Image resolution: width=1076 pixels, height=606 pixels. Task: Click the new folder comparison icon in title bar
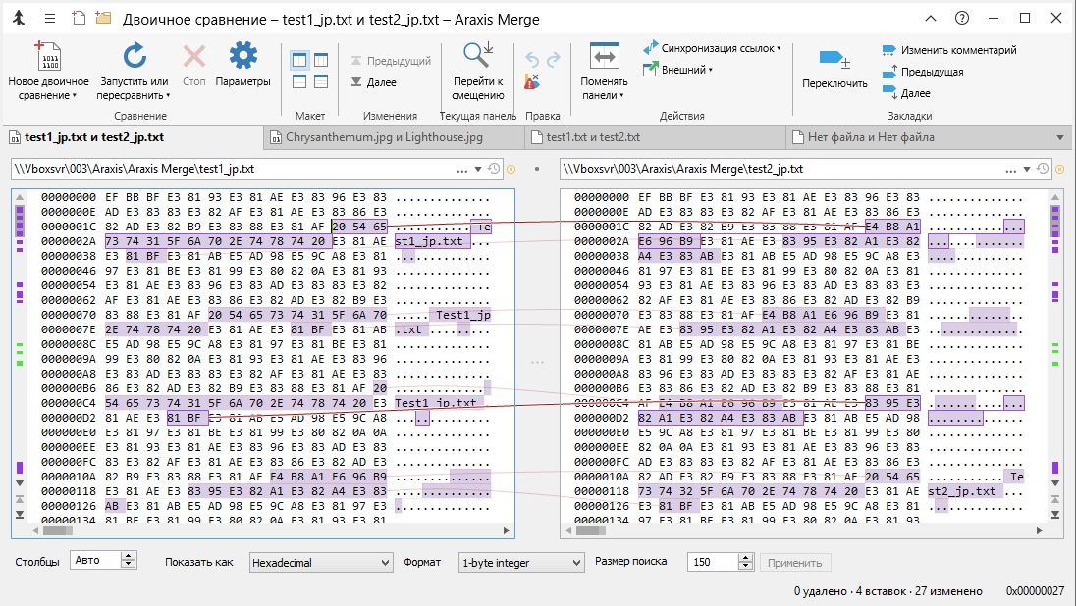(x=103, y=19)
